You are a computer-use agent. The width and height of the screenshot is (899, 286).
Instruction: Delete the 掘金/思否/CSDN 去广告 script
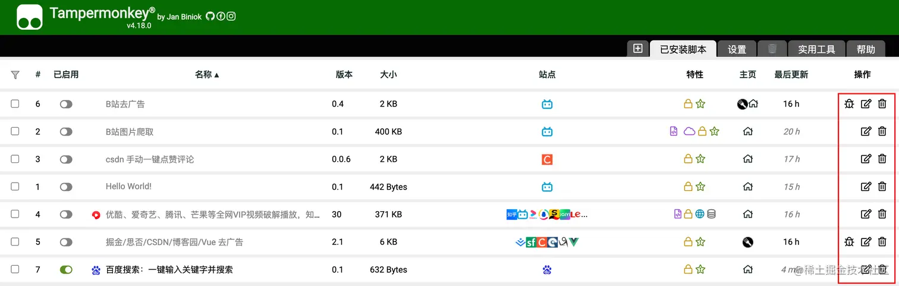[x=882, y=242]
